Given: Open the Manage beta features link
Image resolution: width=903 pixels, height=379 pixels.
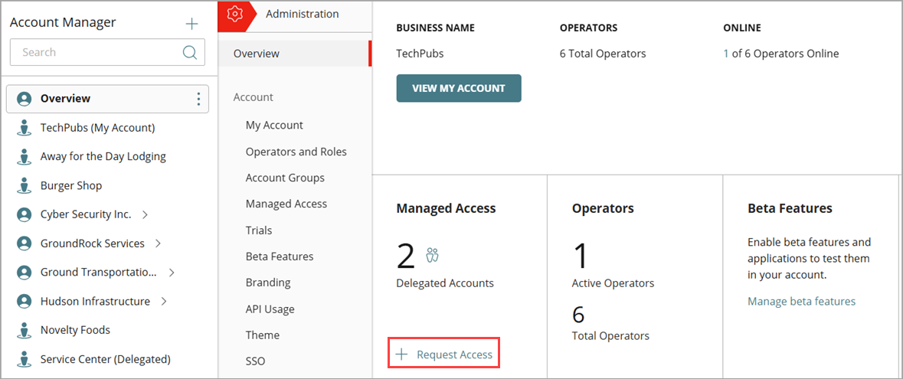Looking at the screenshot, I should tap(801, 302).
